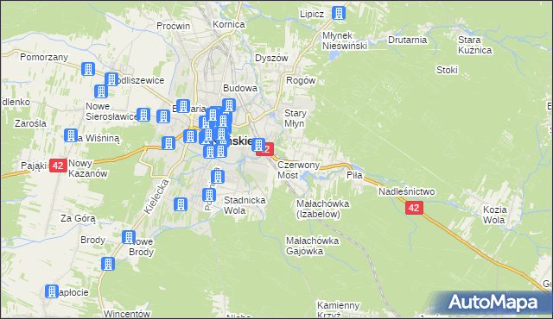The height and width of the screenshot is (319, 553).
Task: Click the Za Górą place label
Action: pos(78,218)
